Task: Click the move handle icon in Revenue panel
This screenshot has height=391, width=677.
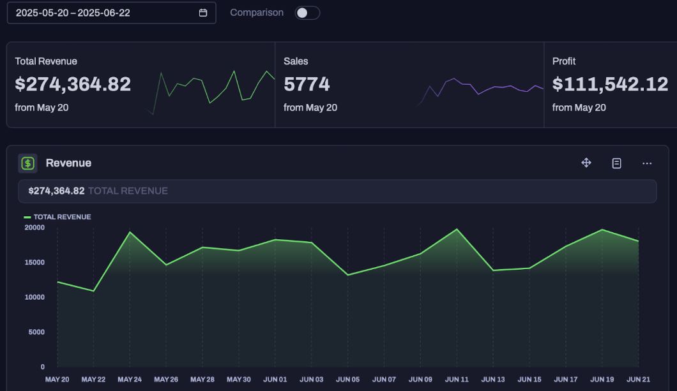Action: [586, 163]
